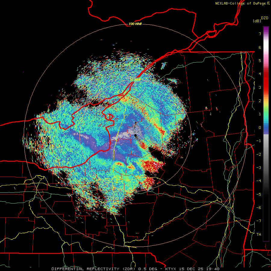Select legend value -1
The width and height of the screenshot is (271, 271).
(x=259, y=141)
